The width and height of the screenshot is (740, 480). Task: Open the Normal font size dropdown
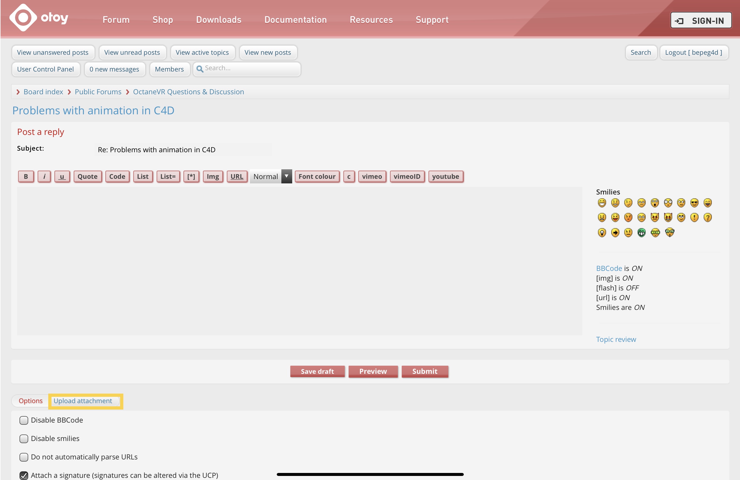271,176
